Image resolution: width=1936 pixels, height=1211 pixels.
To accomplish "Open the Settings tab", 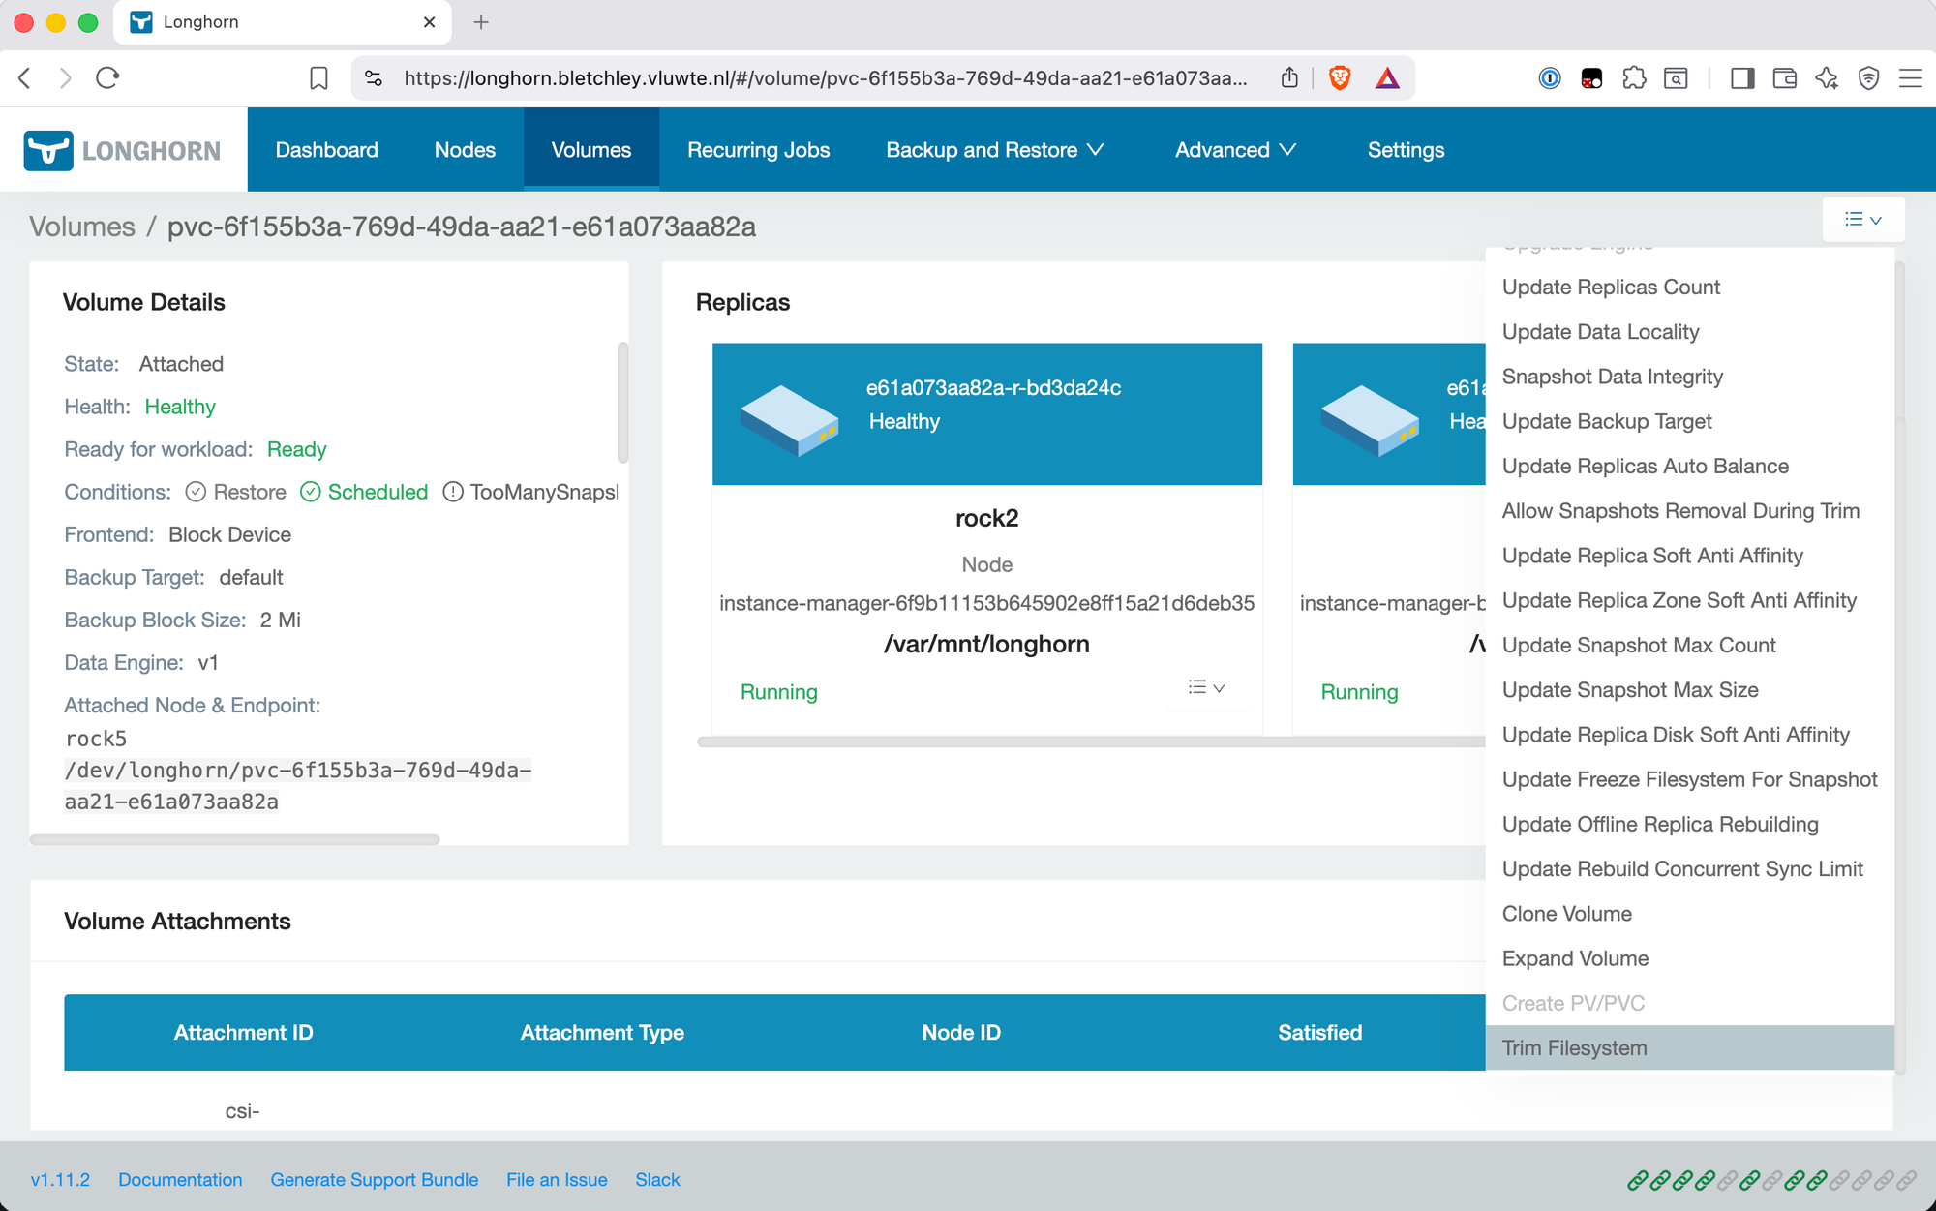I will tap(1406, 150).
